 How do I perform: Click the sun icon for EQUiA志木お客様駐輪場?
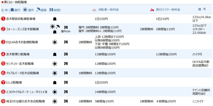click(54, 42)
